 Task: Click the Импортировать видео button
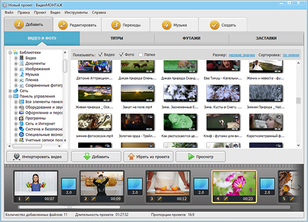36,156
